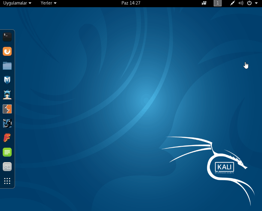Open the Terminal from the dock
262x211 pixels.
coord(7,37)
